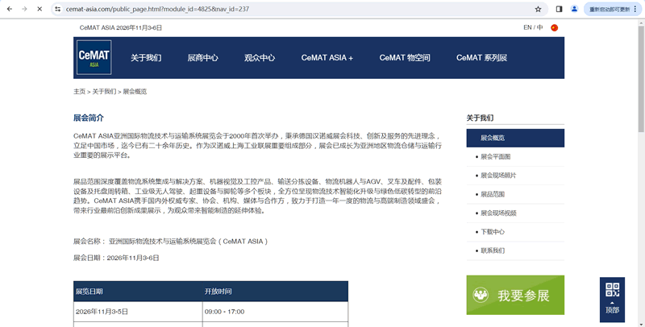The image size is (645, 327).
Task: Stop page loading with the X icon
Action: [39, 9]
